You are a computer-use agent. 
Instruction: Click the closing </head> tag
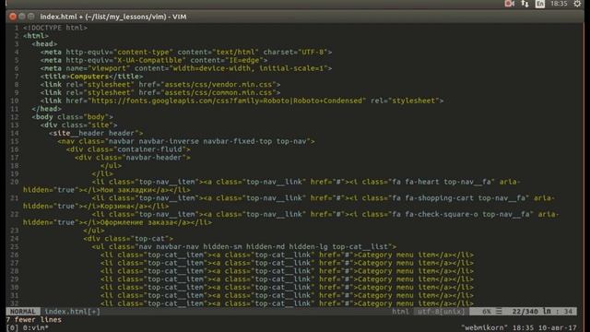coord(47,109)
